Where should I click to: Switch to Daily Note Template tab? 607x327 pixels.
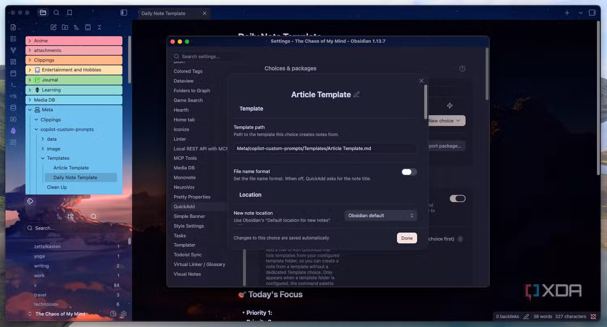pyautogui.click(x=163, y=13)
